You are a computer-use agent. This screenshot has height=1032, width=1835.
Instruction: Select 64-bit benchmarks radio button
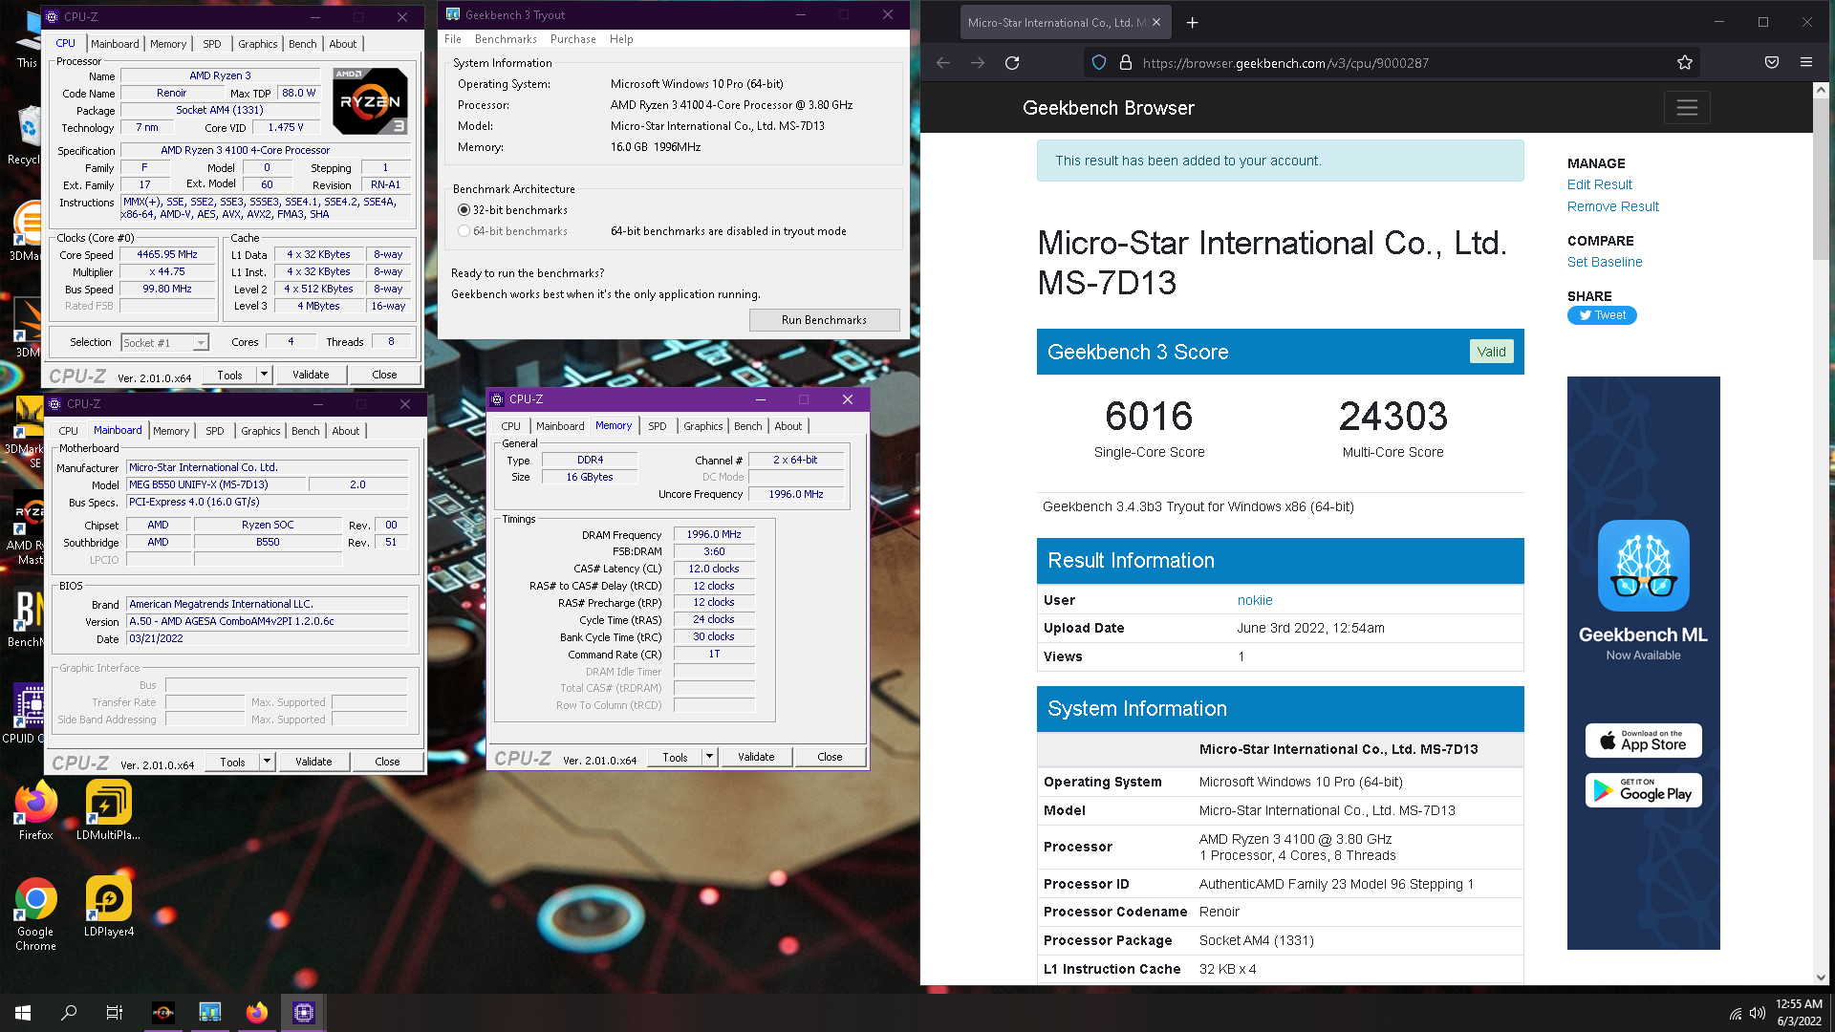click(464, 231)
